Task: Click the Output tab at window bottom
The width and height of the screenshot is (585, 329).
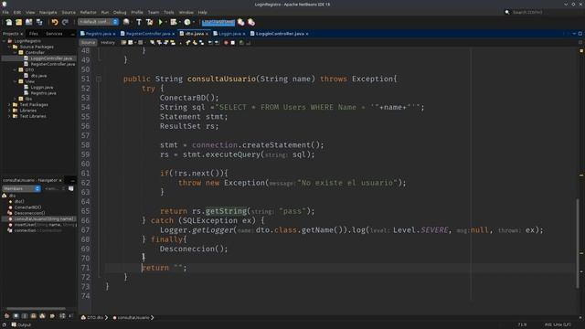Action: point(21,325)
